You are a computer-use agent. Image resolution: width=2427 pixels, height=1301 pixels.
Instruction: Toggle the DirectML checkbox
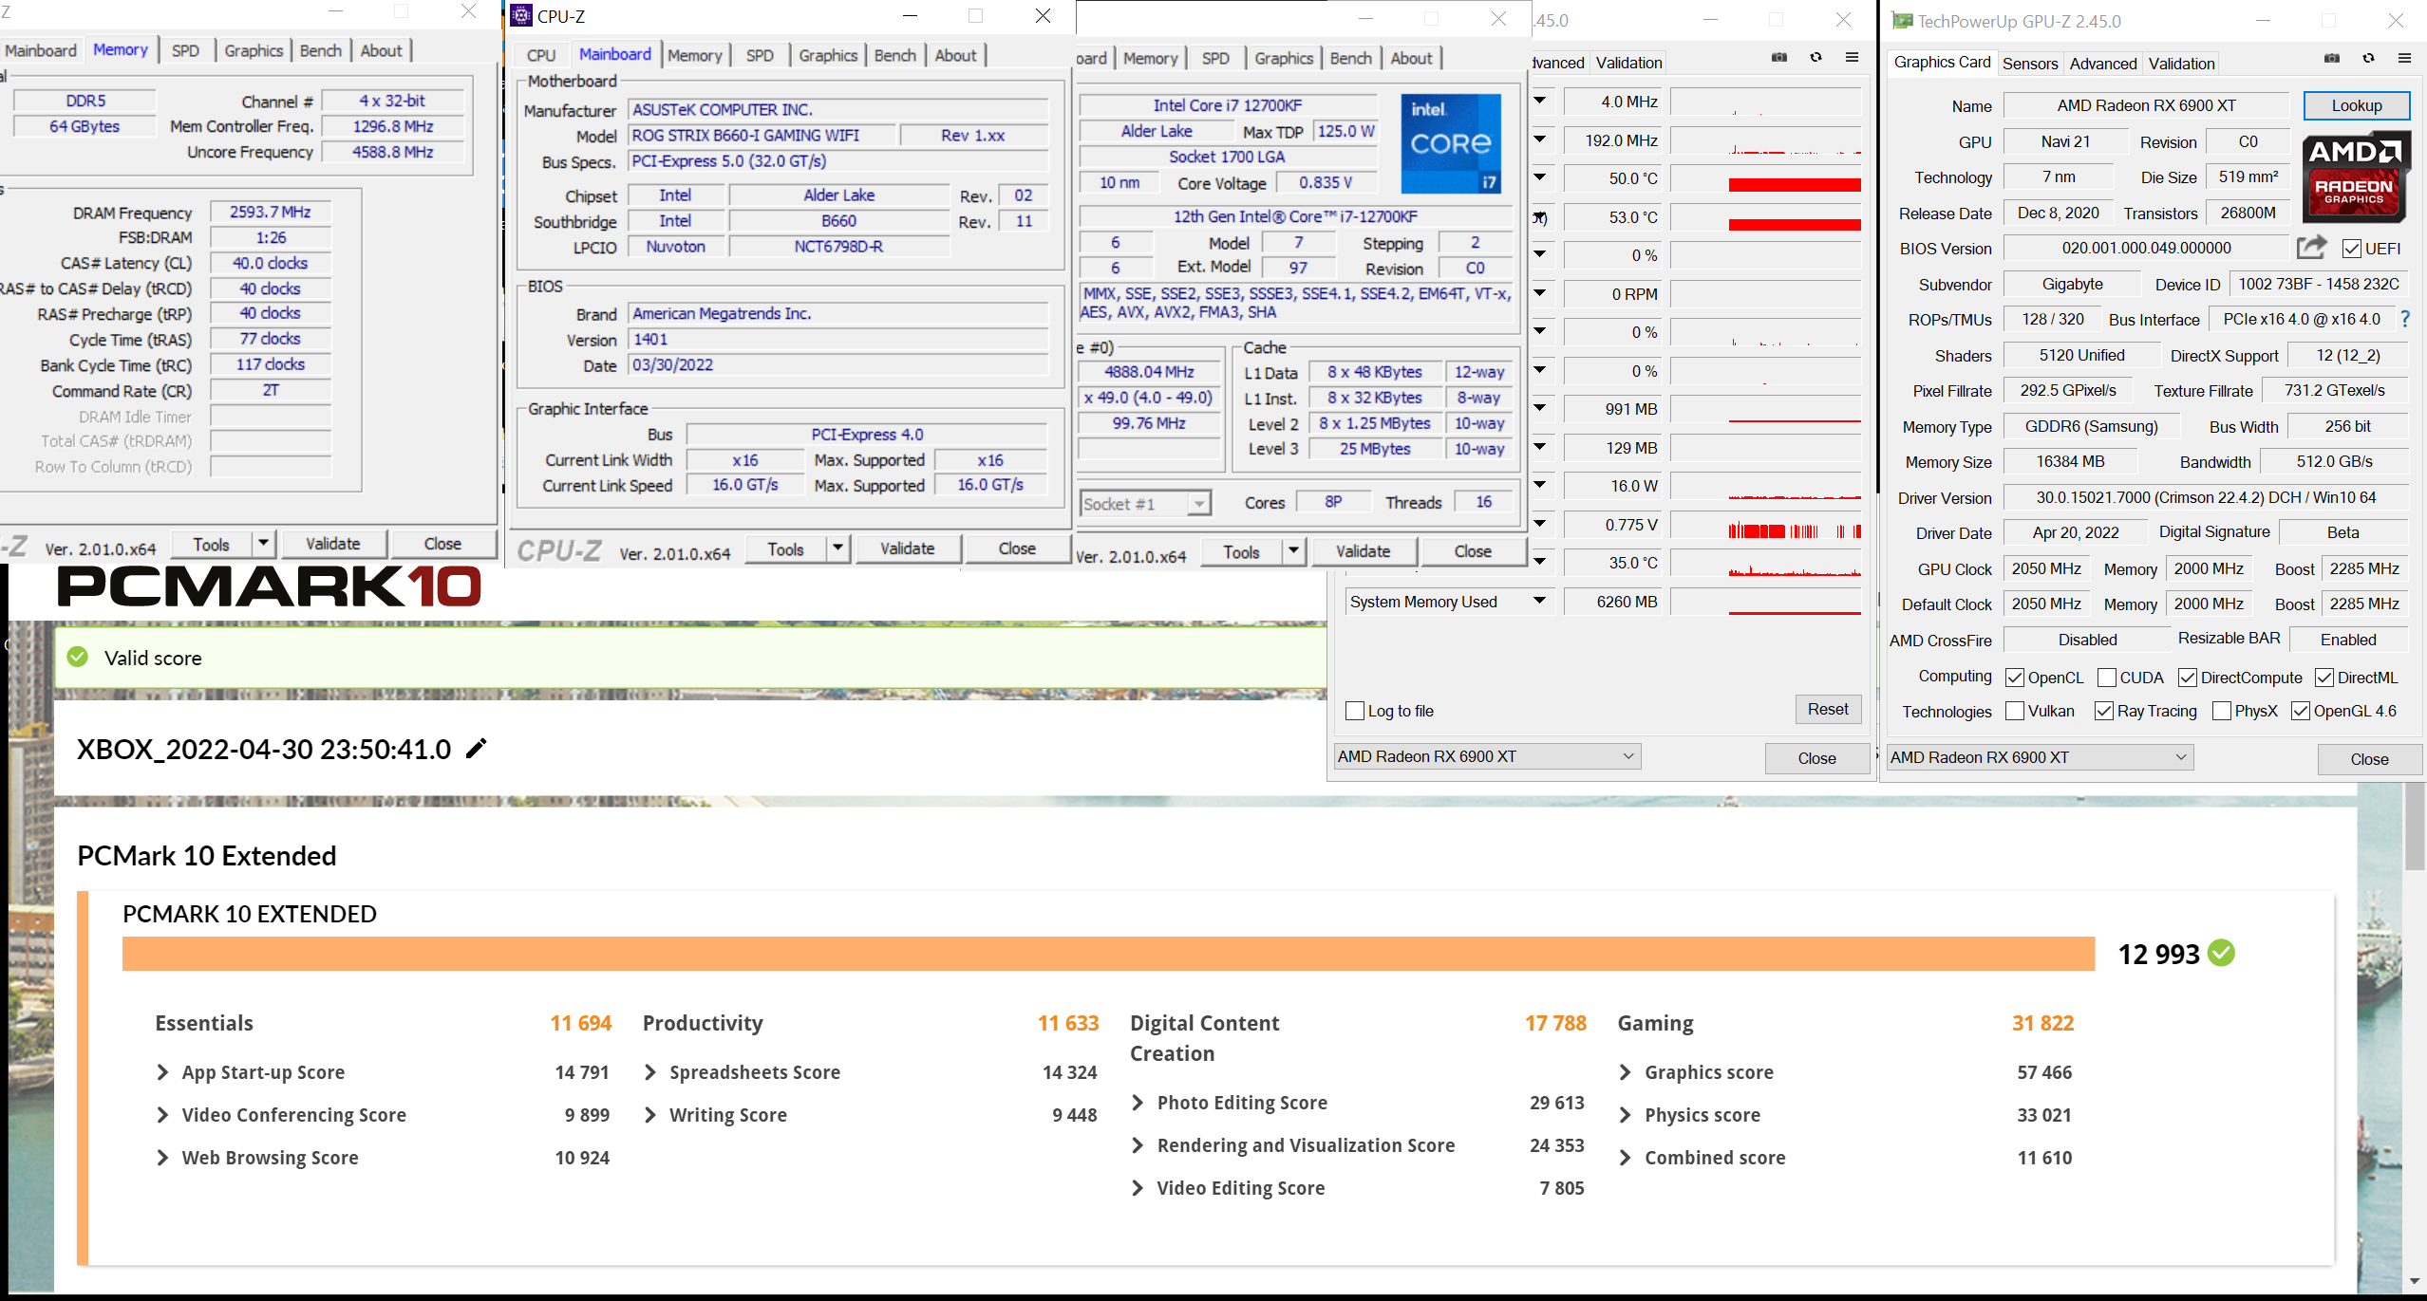[x=2324, y=678]
